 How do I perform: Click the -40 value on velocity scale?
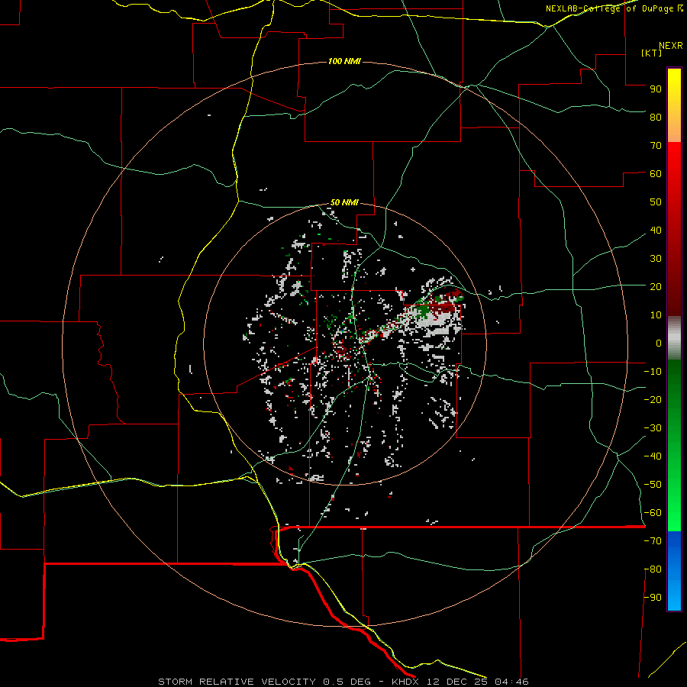(653, 456)
